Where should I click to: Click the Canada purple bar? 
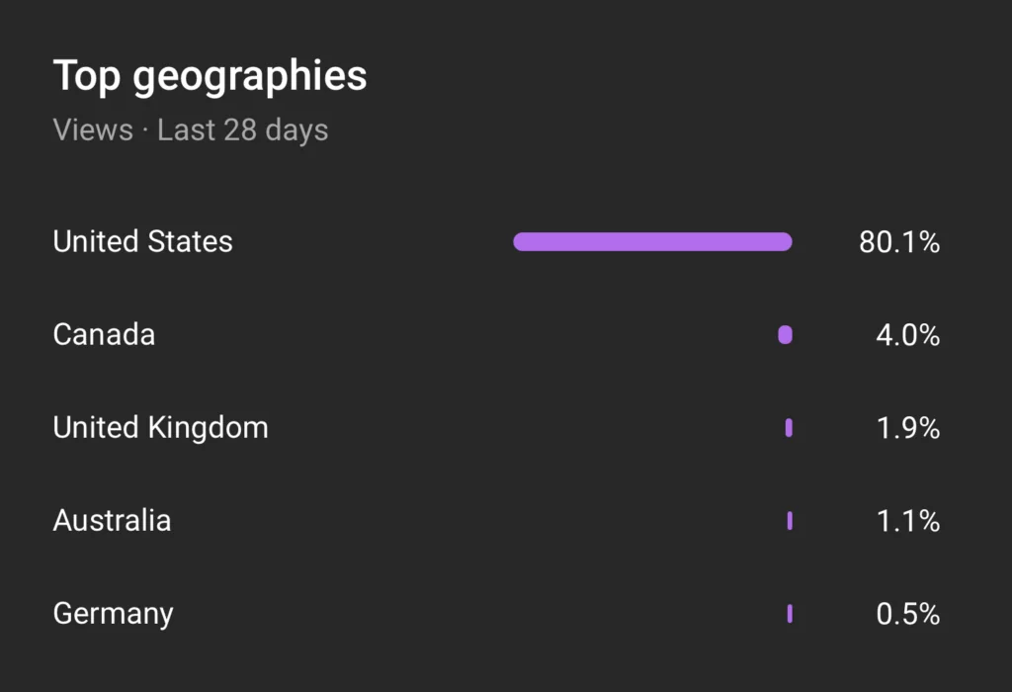pos(785,335)
